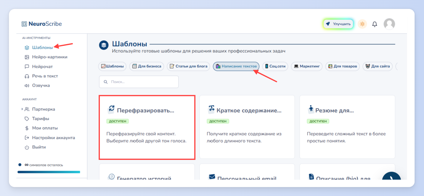Click the people icon beside Партнерка
424x196 pixels.
(x=27, y=109)
